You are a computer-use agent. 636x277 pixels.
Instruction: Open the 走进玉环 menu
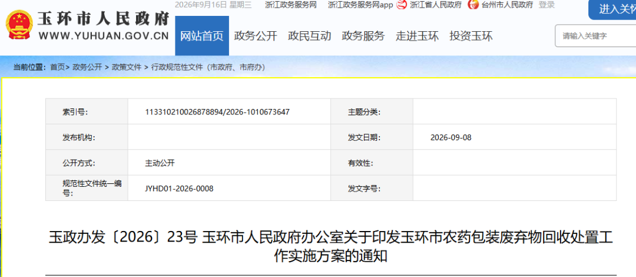click(x=417, y=36)
